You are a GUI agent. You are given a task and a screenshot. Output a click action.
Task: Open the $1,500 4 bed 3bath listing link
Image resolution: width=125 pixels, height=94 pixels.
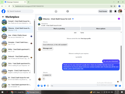tap(51, 25)
